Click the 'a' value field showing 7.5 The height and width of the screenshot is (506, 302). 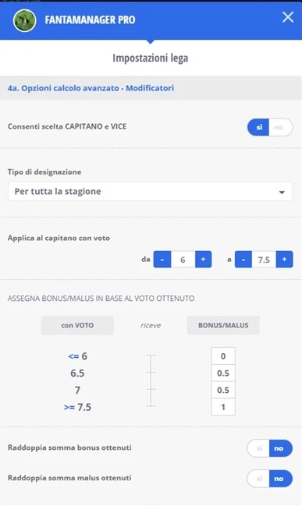pyautogui.click(x=264, y=259)
